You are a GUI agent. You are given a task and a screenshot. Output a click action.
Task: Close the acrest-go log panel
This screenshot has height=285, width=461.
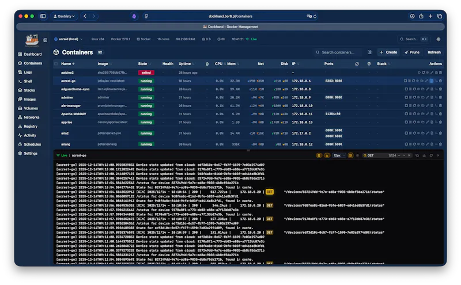(x=438, y=155)
